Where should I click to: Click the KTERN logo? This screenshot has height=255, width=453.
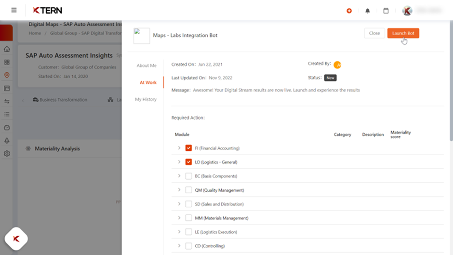click(47, 11)
